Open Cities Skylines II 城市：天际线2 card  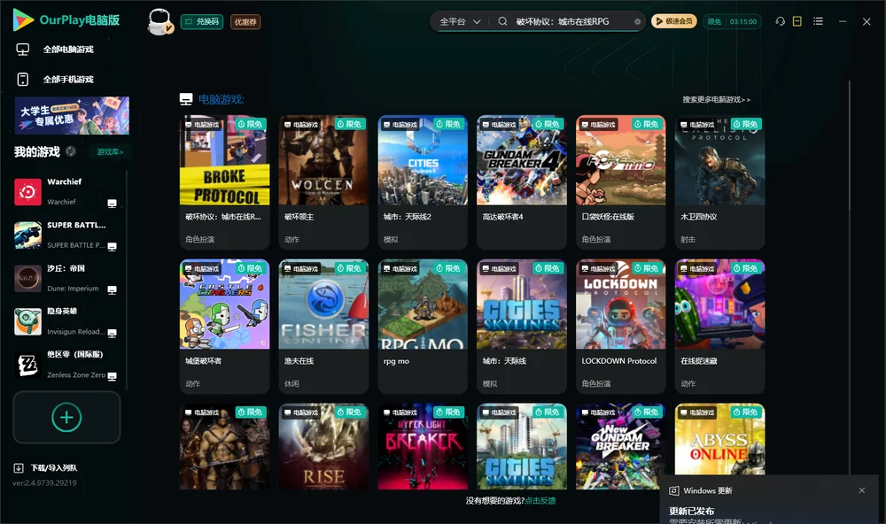click(x=423, y=182)
